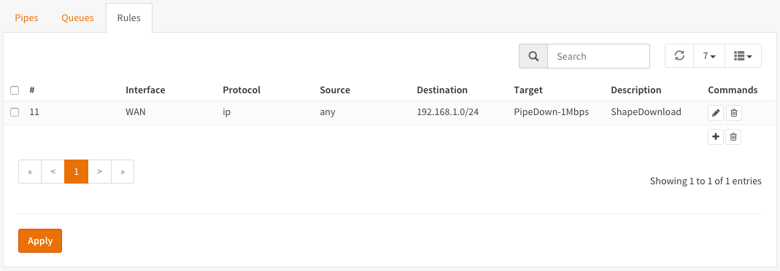Click the orange Apply button
Screen dimensions: 780x271
[x=40, y=240]
